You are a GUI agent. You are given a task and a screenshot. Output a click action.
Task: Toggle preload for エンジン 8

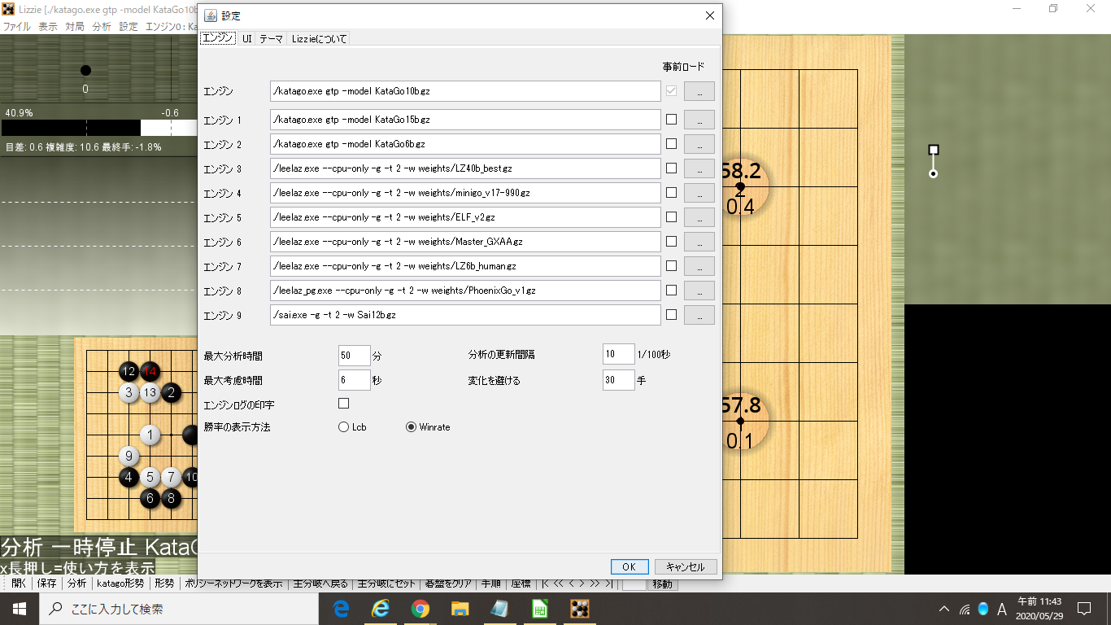(671, 291)
